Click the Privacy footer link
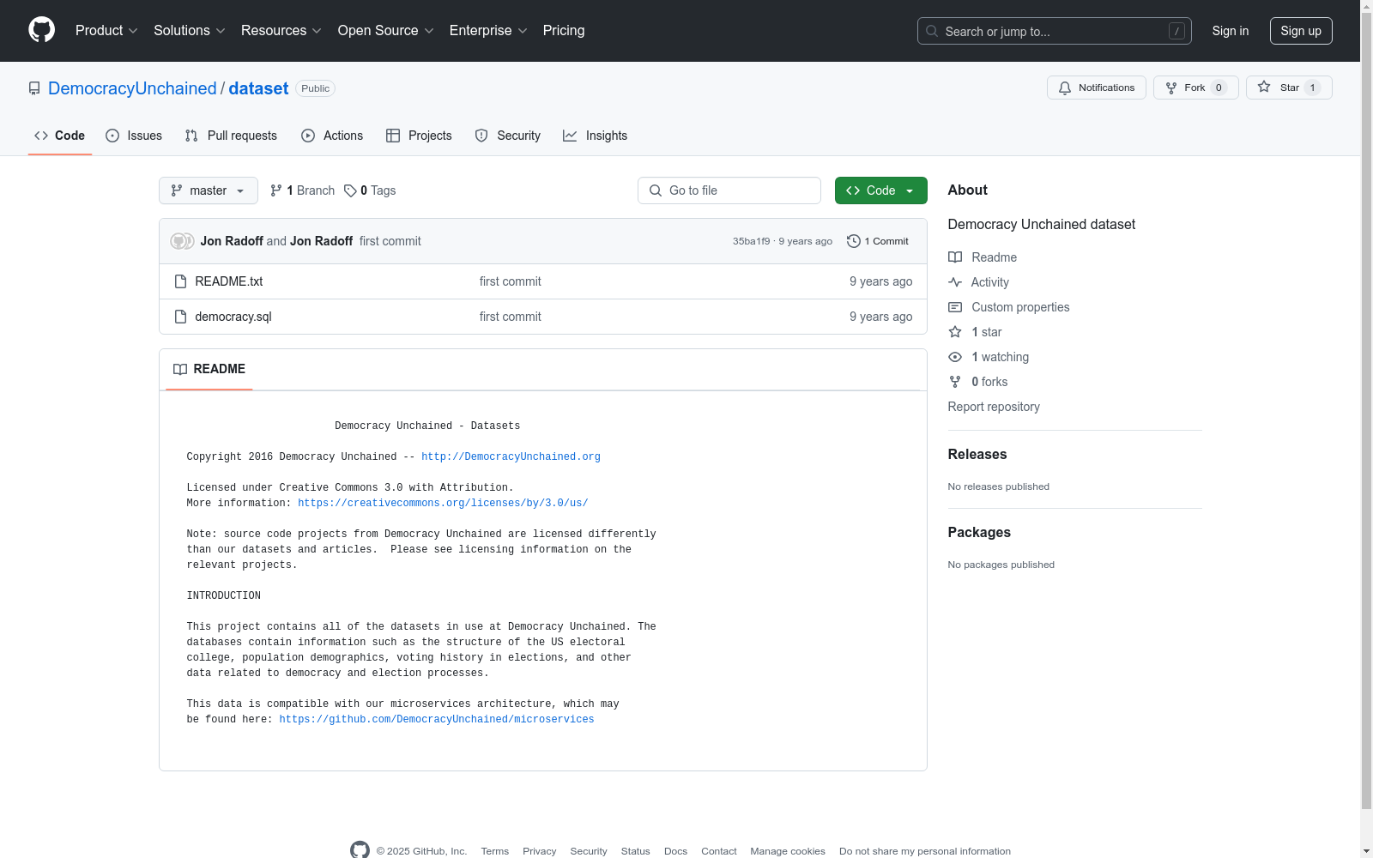Screen dimensions: 1373x858 [x=540, y=851]
